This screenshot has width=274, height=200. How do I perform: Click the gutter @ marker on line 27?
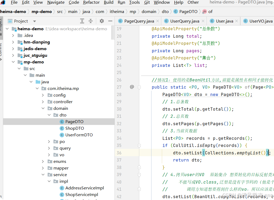point(132,87)
